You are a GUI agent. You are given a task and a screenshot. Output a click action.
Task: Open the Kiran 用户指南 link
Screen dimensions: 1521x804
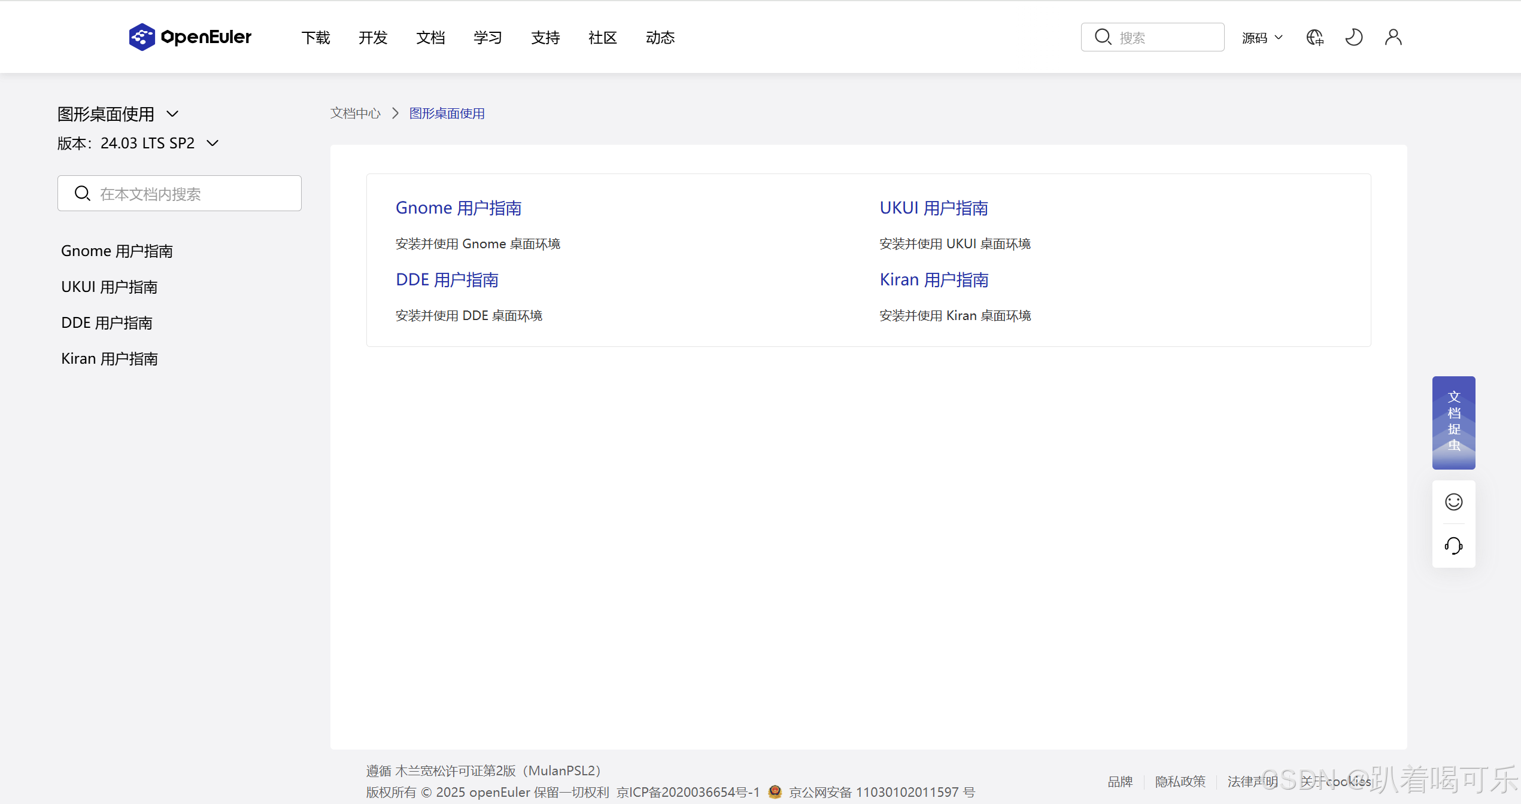pyautogui.click(x=933, y=279)
